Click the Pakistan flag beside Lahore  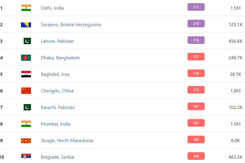(26, 41)
